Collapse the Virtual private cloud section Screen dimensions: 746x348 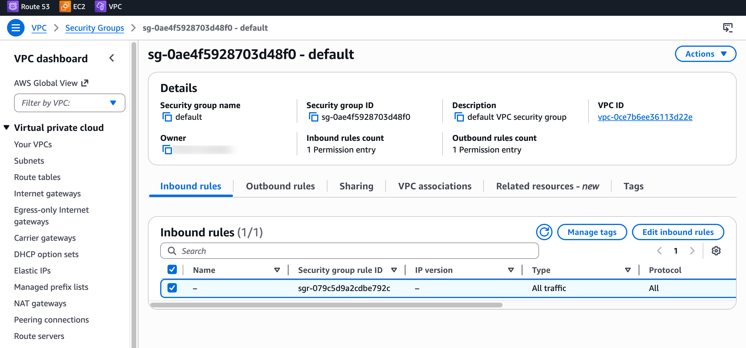point(7,127)
